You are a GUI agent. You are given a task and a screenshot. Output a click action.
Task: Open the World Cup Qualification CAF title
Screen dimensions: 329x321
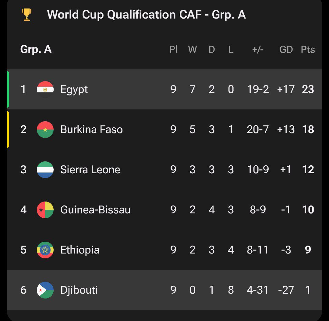pyautogui.click(x=146, y=14)
